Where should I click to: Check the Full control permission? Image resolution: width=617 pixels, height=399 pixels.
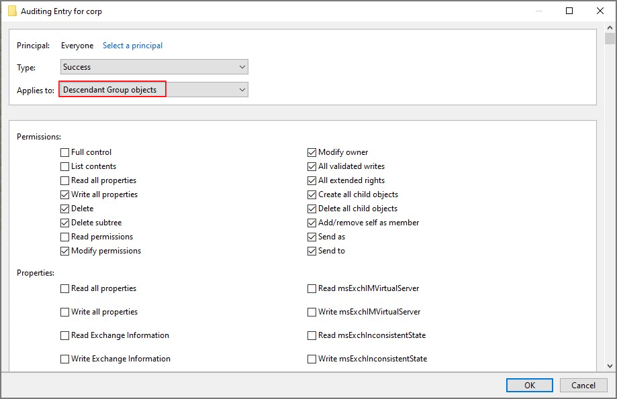coord(65,152)
